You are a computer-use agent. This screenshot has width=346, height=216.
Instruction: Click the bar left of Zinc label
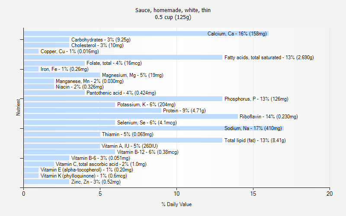point(47,182)
